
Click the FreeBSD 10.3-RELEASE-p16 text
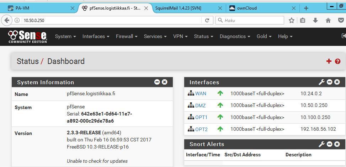98,147
